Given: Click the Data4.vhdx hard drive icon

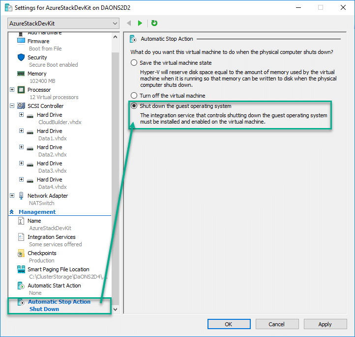Looking at the screenshot, I should point(30,181).
